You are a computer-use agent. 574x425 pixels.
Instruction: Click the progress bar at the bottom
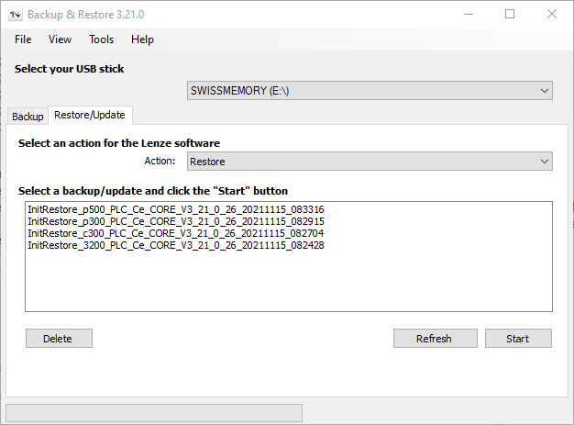[154, 413]
